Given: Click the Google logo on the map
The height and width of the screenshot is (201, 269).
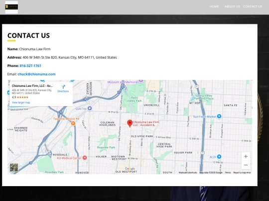Looking at the screenshot, I should pos(130,169).
